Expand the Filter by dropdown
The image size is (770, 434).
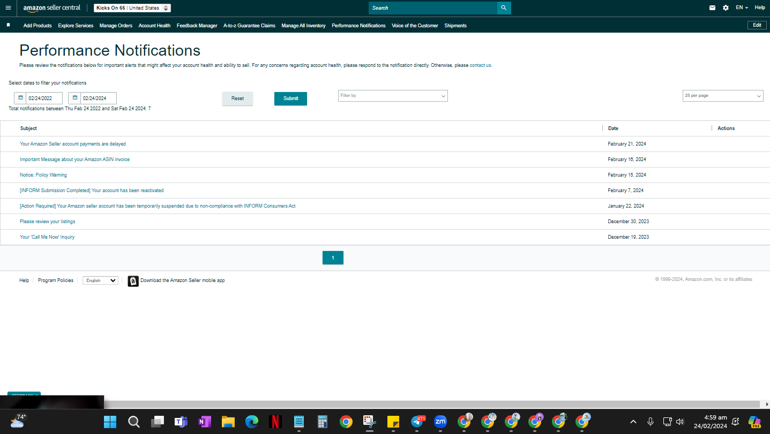click(x=393, y=96)
